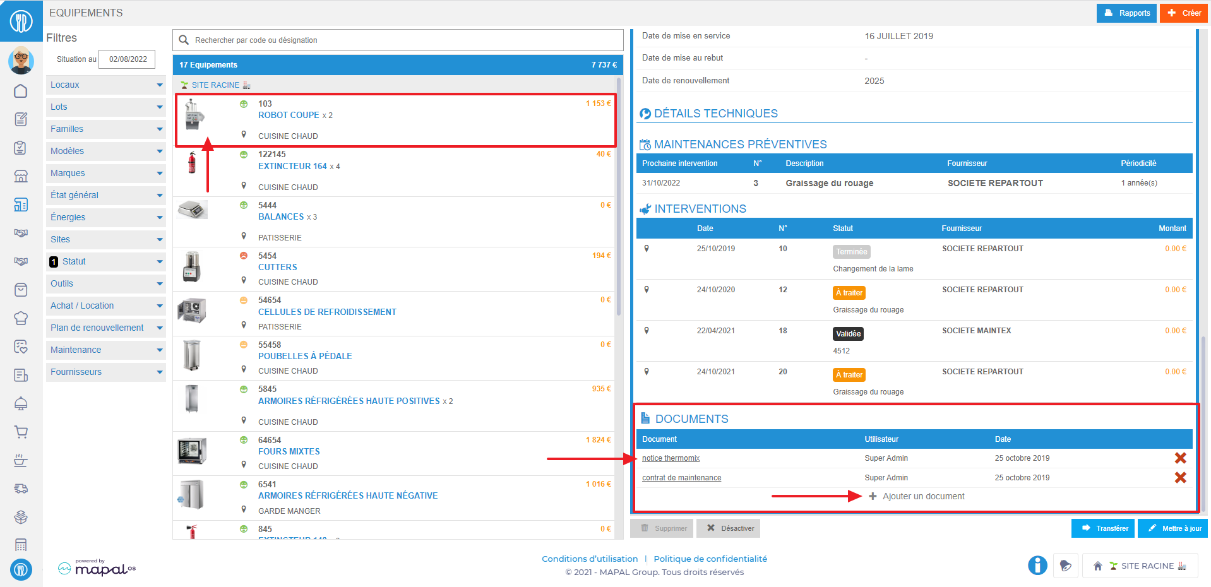Click the Transférer button
Image resolution: width=1211 pixels, height=587 pixels.
click(x=1103, y=528)
